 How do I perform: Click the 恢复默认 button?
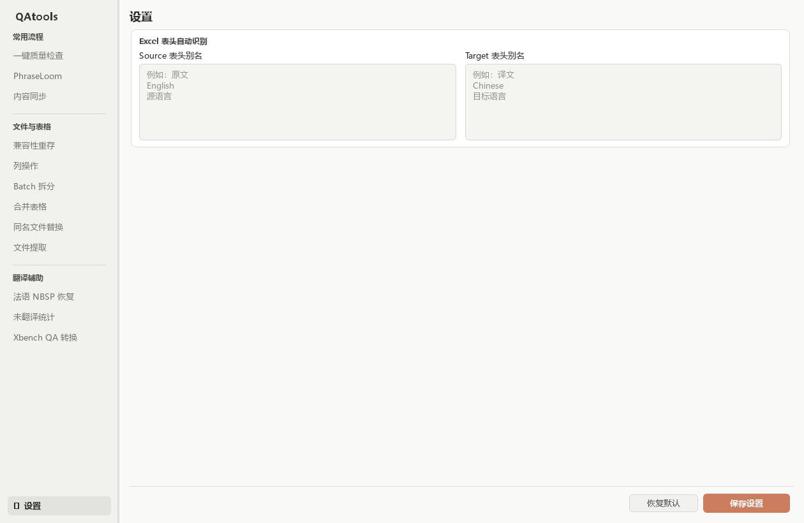point(664,503)
